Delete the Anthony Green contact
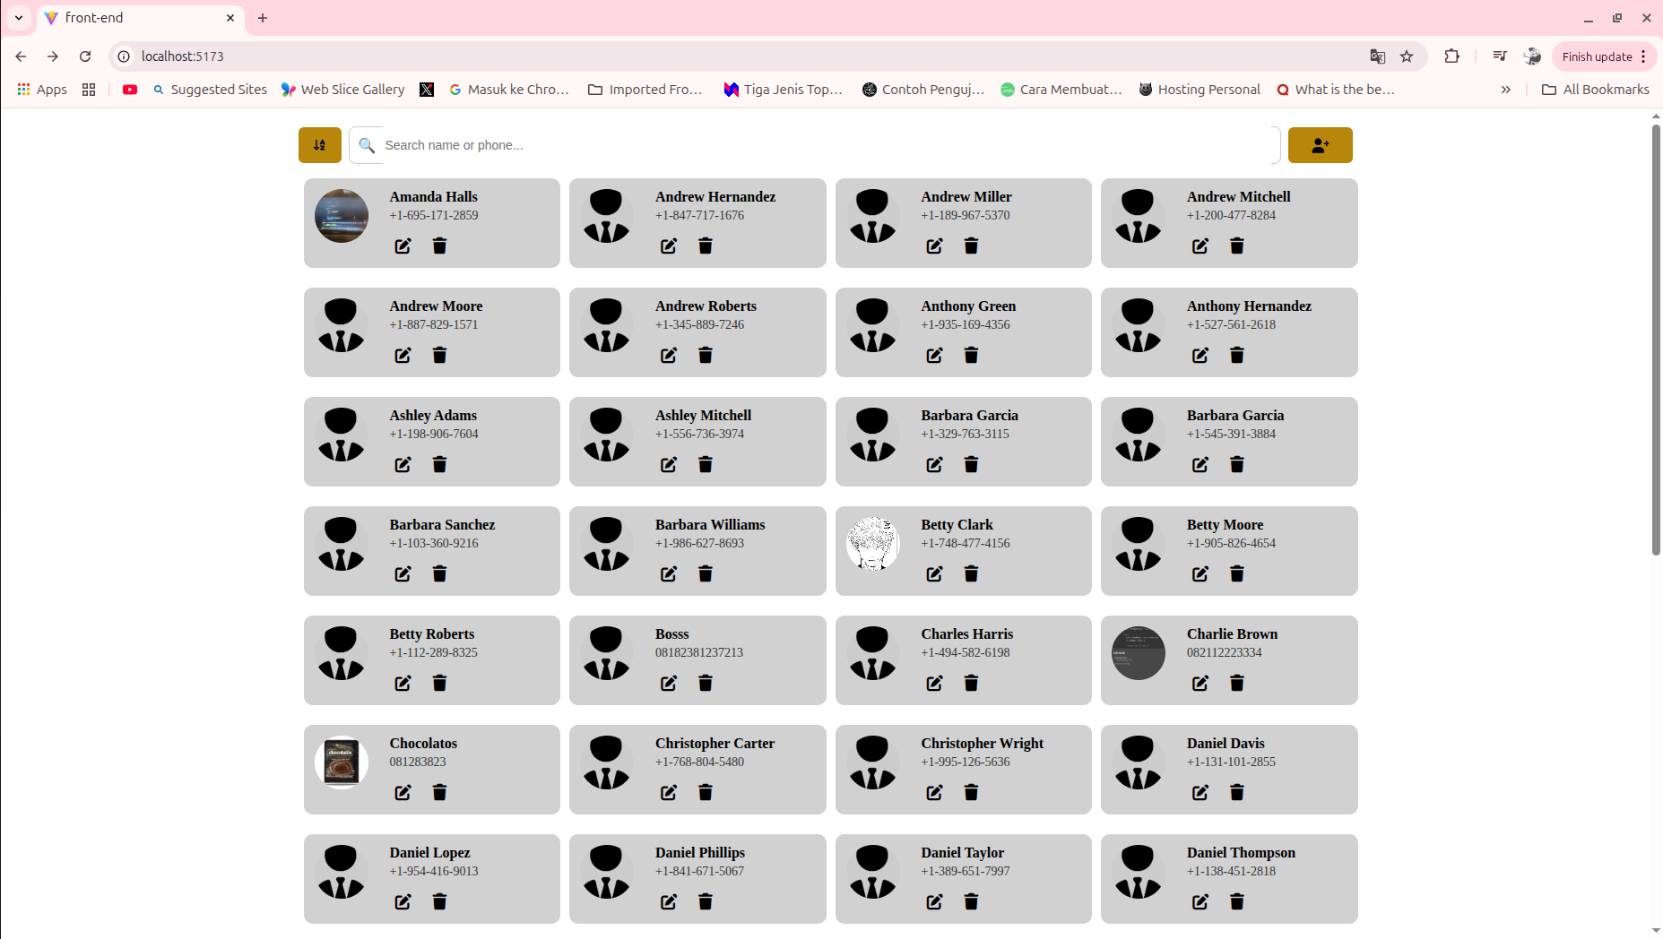Image resolution: width=1663 pixels, height=939 pixels. click(x=971, y=356)
